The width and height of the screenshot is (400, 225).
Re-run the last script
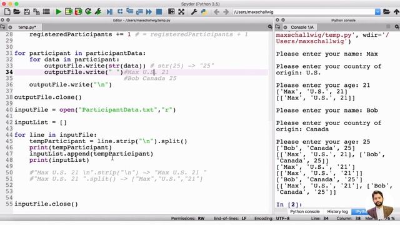[88, 12]
